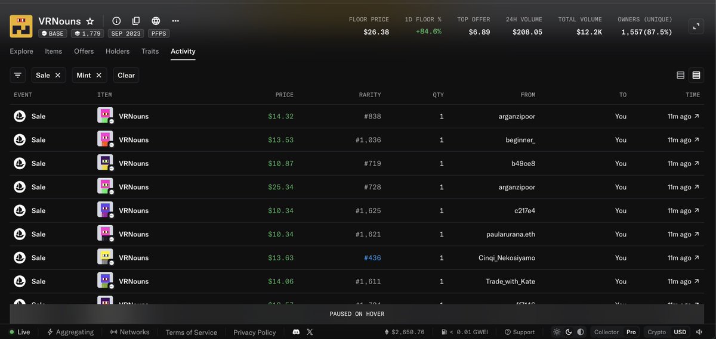716x339 pixels.
Task: Go to the Traits tab
Action: coord(150,51)
